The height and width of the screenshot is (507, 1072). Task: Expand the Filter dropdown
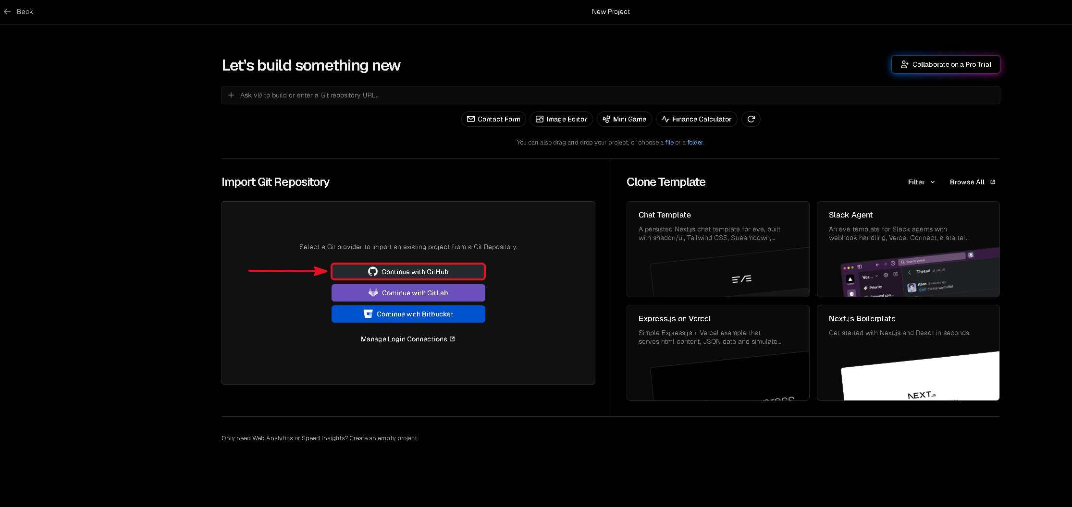point(921,182)
